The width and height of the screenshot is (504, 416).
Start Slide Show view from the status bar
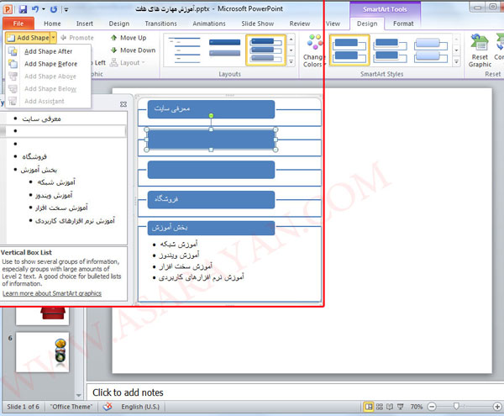(400, 407)
